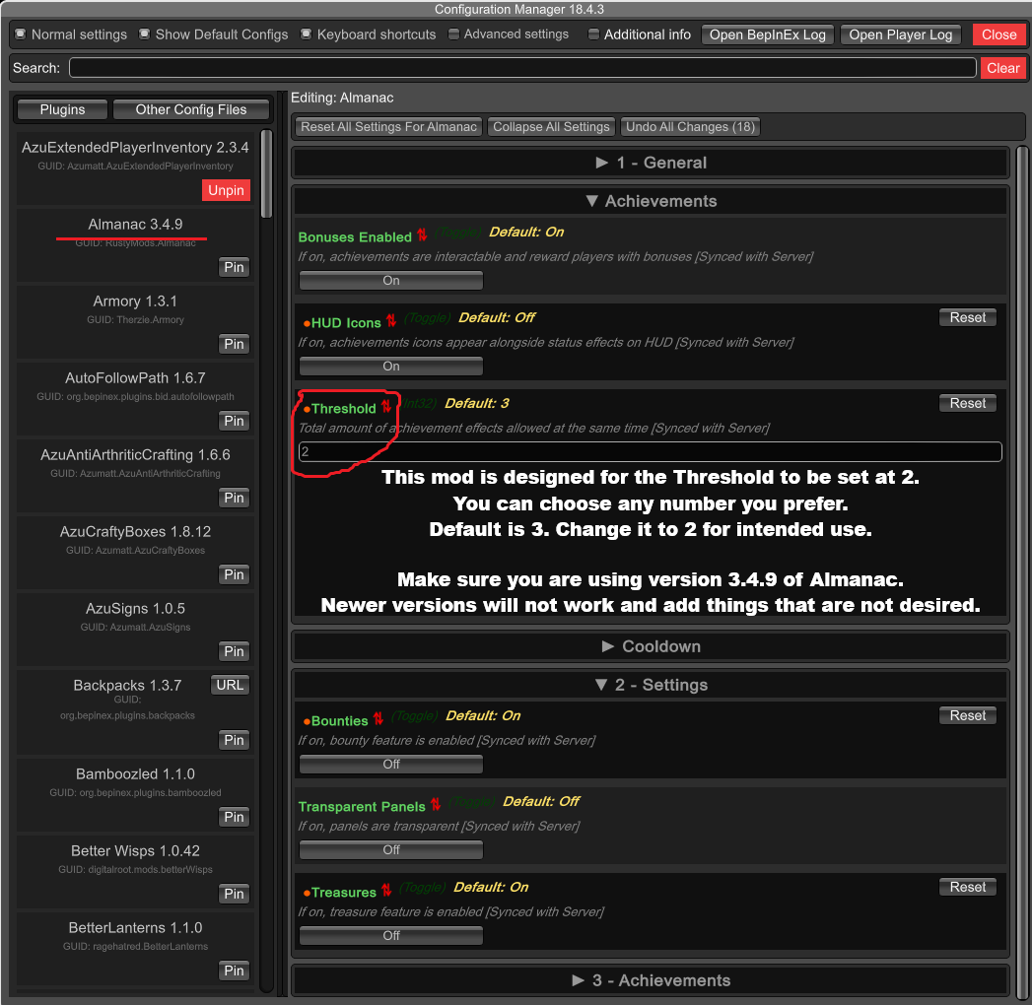This screenshot has width=1032, height=1005.
Task: Open the Backpacks URL button
Action: 230,685
